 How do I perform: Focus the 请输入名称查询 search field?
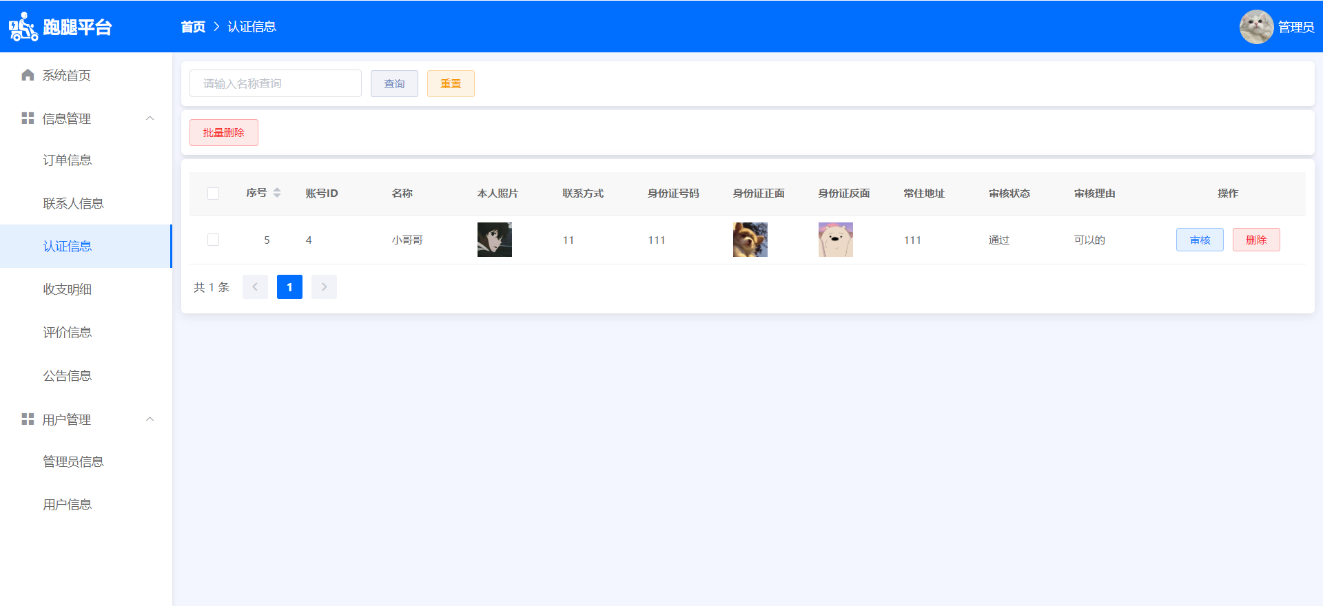point(276,83)
